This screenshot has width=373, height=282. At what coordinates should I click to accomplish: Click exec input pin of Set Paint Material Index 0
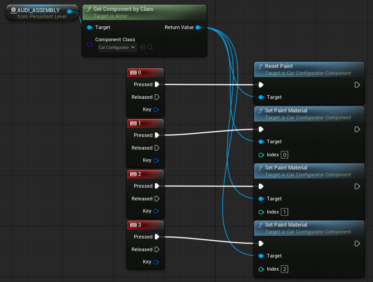261,129
